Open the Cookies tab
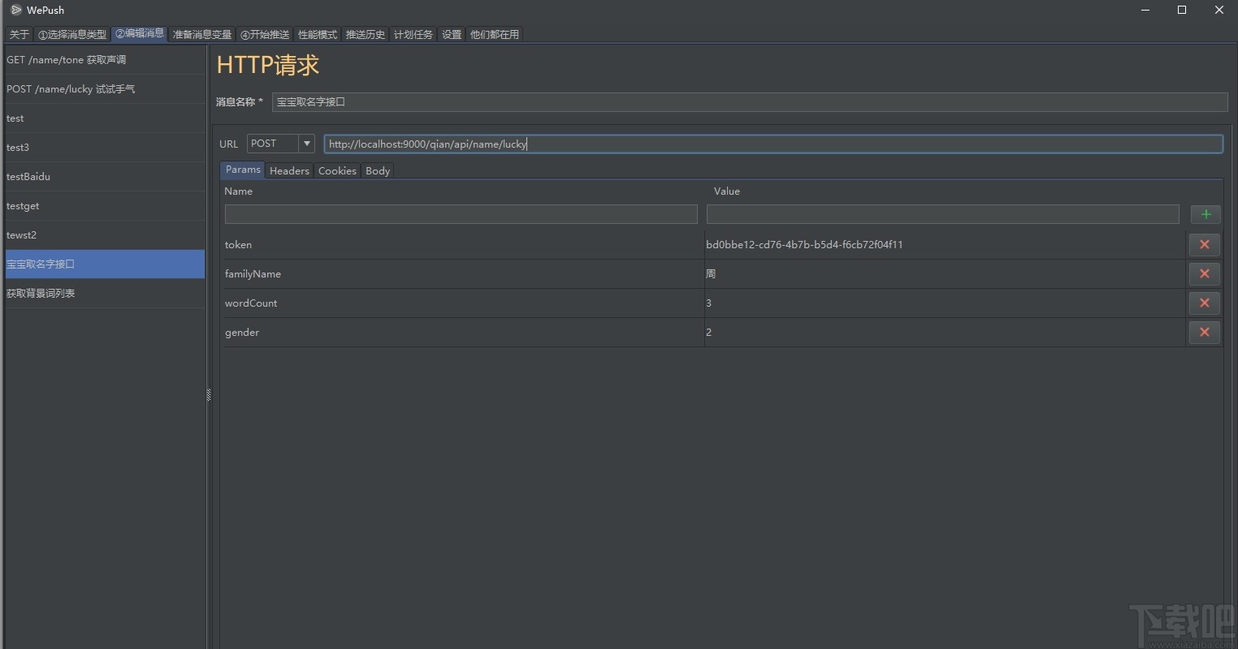This screenshot has width=1238, height=649. [337, 170]
